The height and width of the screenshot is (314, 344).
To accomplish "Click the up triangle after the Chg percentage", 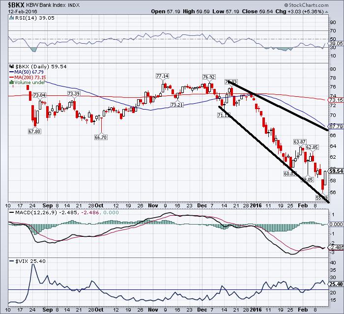I will pos(326,12).
